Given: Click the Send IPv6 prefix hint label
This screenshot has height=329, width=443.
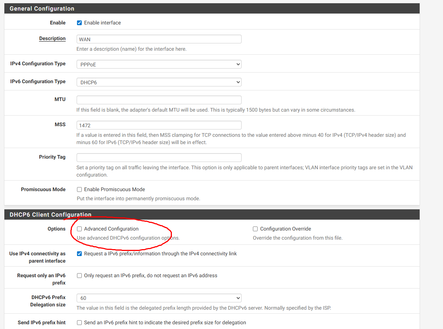Looking at the screenshot, I should 42,322.
